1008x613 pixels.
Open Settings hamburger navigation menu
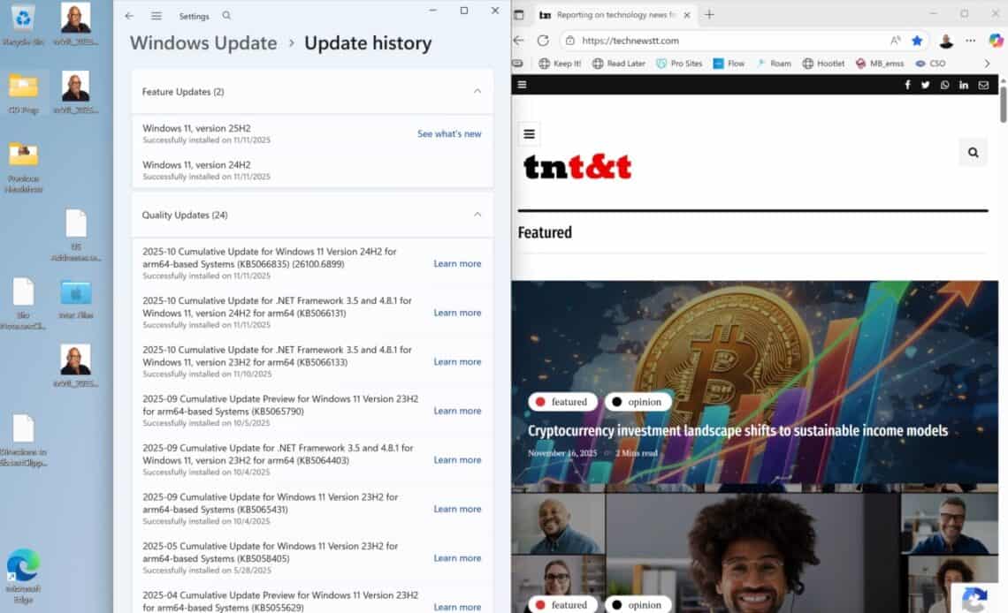[x=157, y=16]
